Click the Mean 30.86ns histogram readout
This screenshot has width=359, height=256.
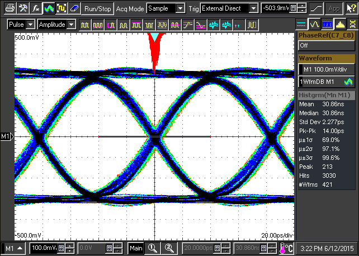(322, 104)
